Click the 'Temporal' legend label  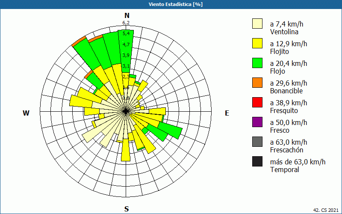tap(285, 169)
